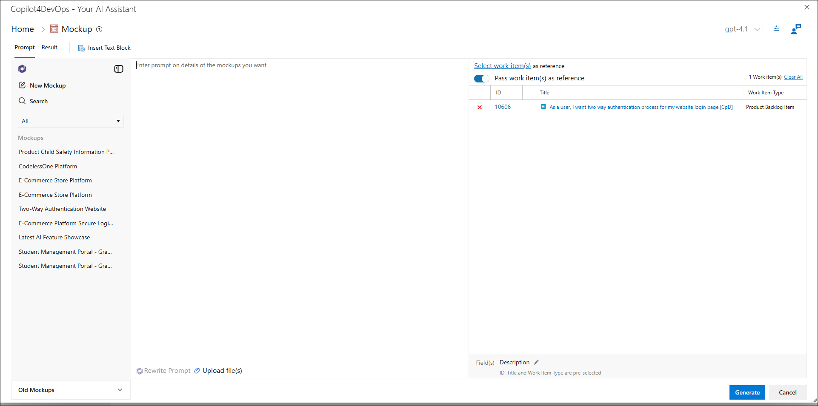Screen dimensions: 818x406
Task: Toggle Pass work item(s) as reference
Action: (x=482, y=79)
